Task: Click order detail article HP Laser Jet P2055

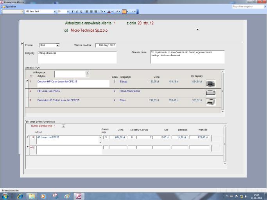Action: [x=67, y=140]
